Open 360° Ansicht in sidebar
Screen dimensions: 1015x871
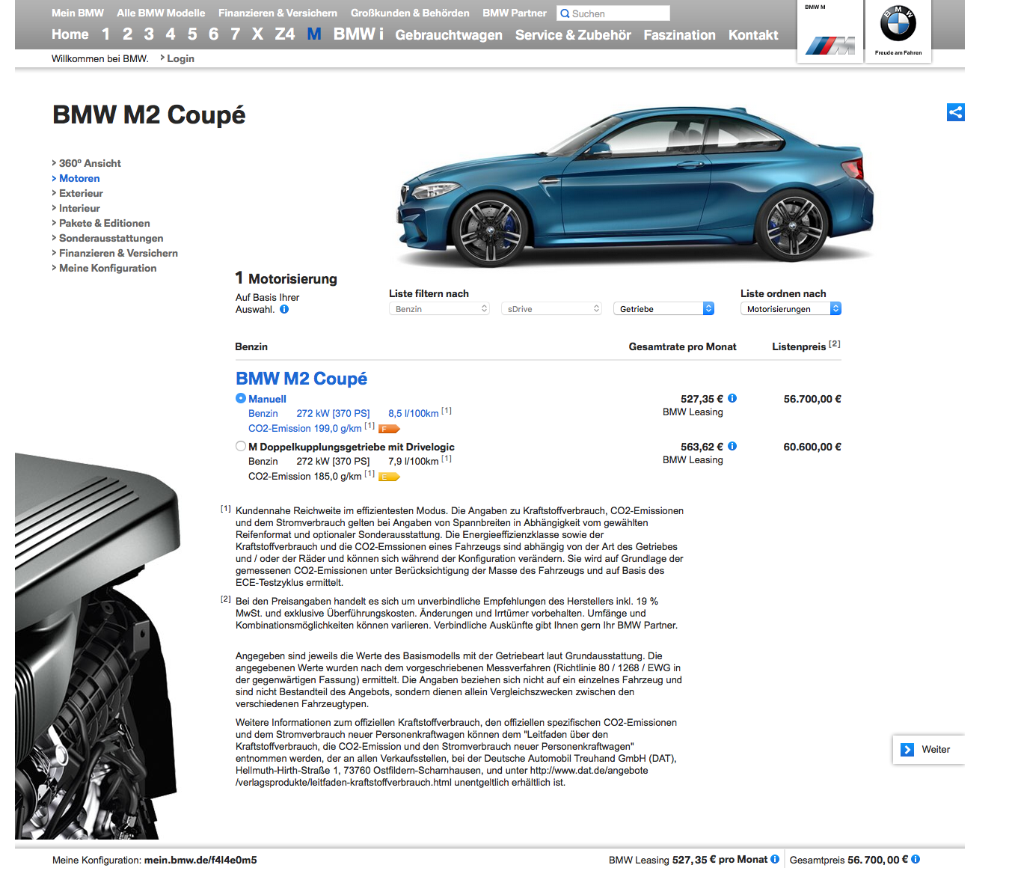pyautogui.click(x=90, y=163)
